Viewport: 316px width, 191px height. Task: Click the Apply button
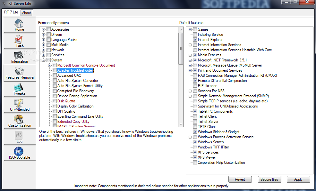[298, 179]
